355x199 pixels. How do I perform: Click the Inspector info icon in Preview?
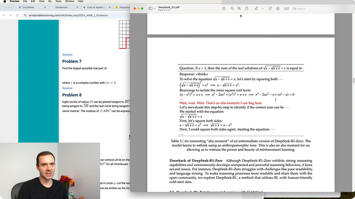click(x=224, y=9)
